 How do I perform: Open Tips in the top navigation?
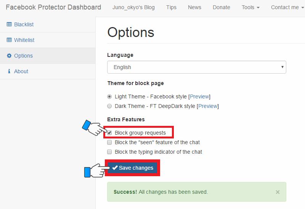point(171,7)
